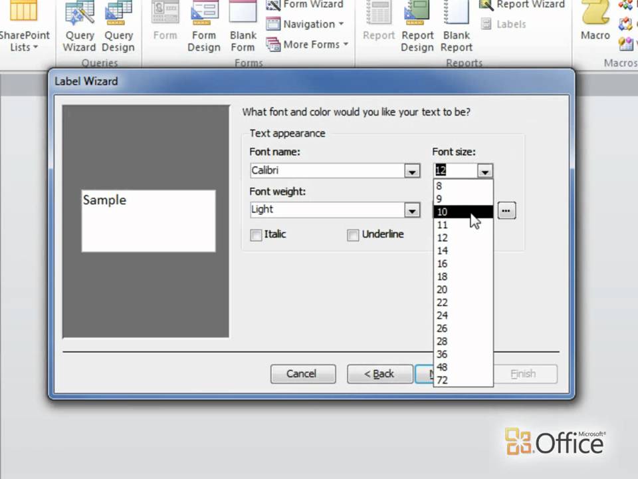The height and width of the screenshot is (479, 638).
Task: Expand the Font weight dropdown arrow
Action: (412, 210)
